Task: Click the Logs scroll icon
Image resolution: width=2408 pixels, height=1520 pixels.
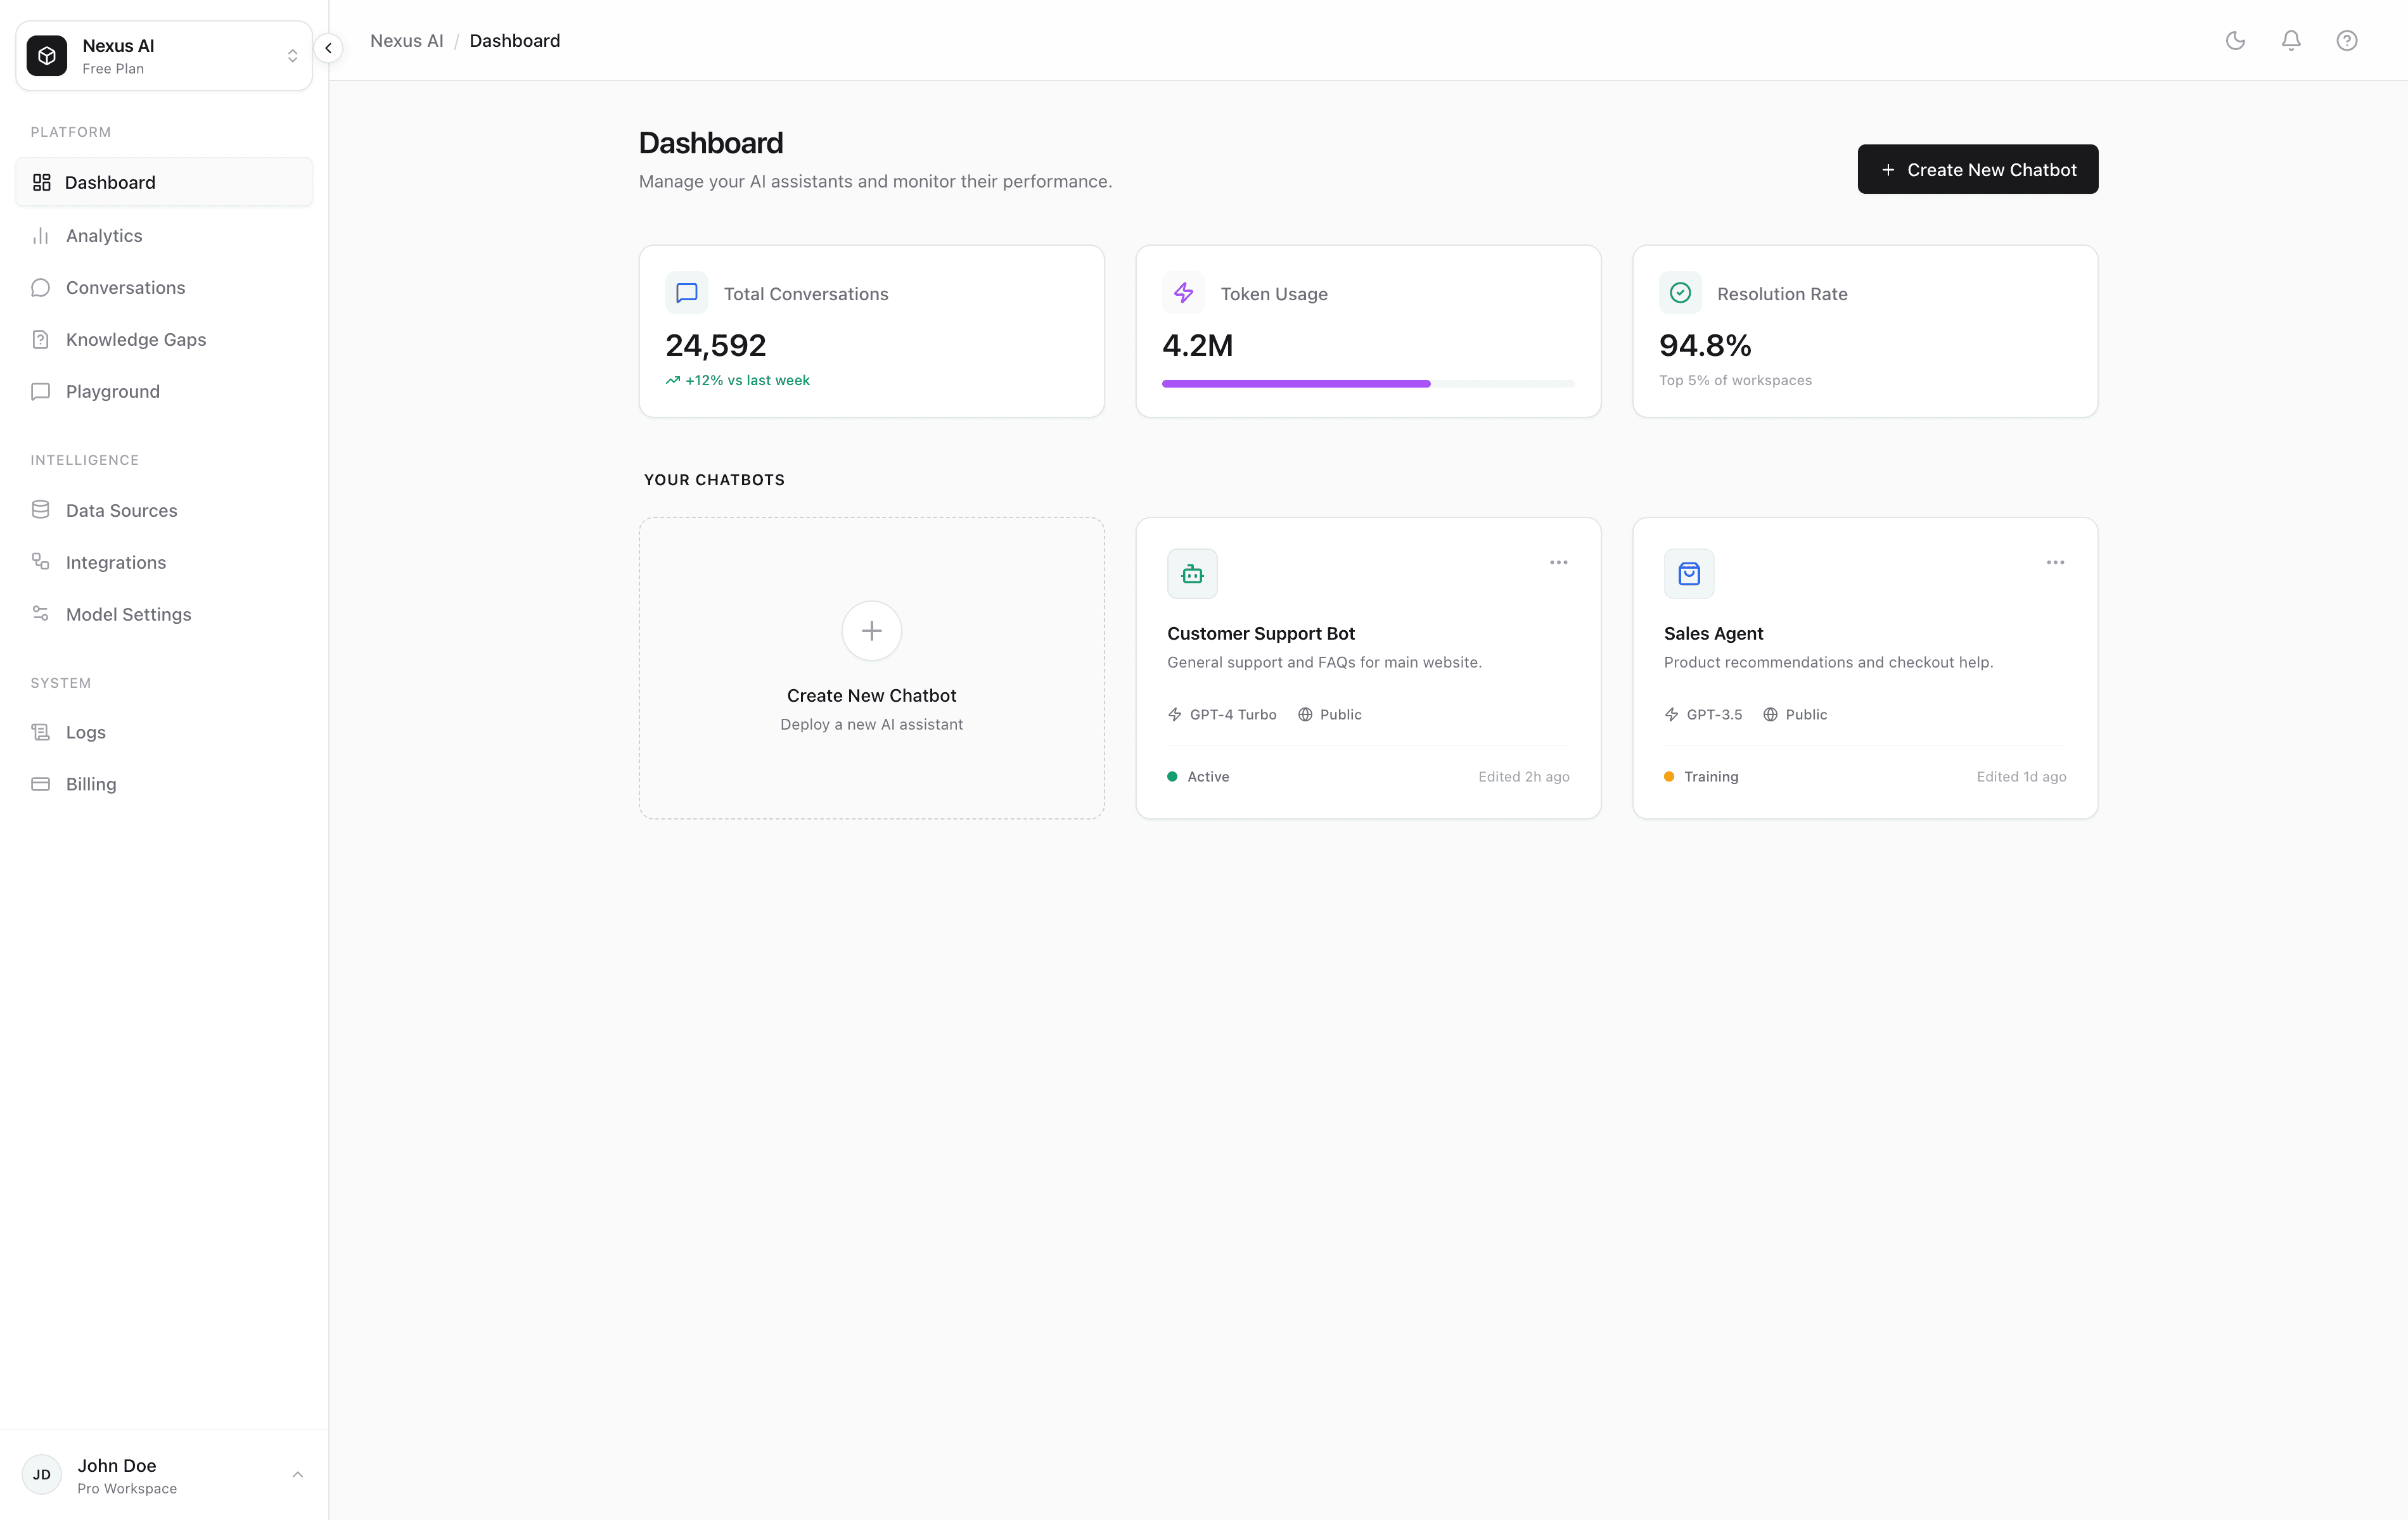Action: tap(41, 731)
